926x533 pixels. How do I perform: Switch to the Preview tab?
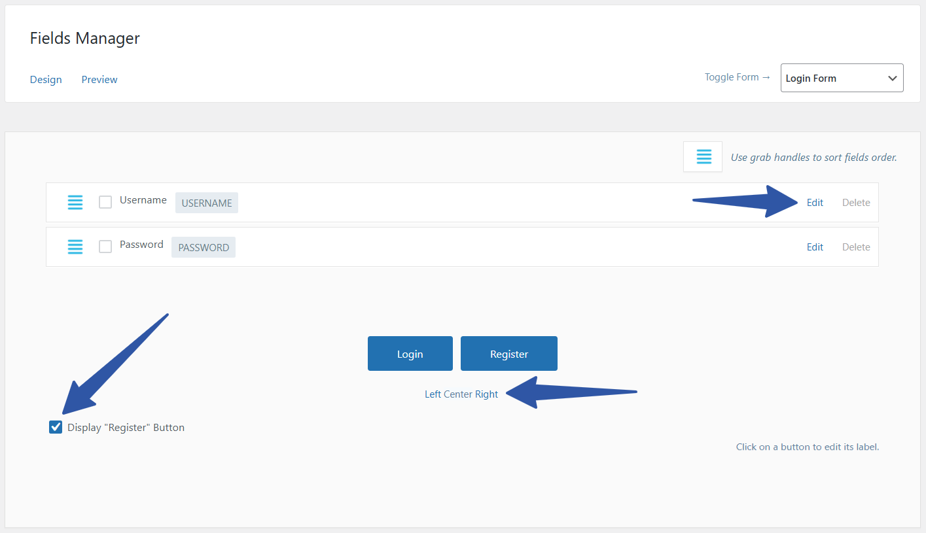[99, 79]
